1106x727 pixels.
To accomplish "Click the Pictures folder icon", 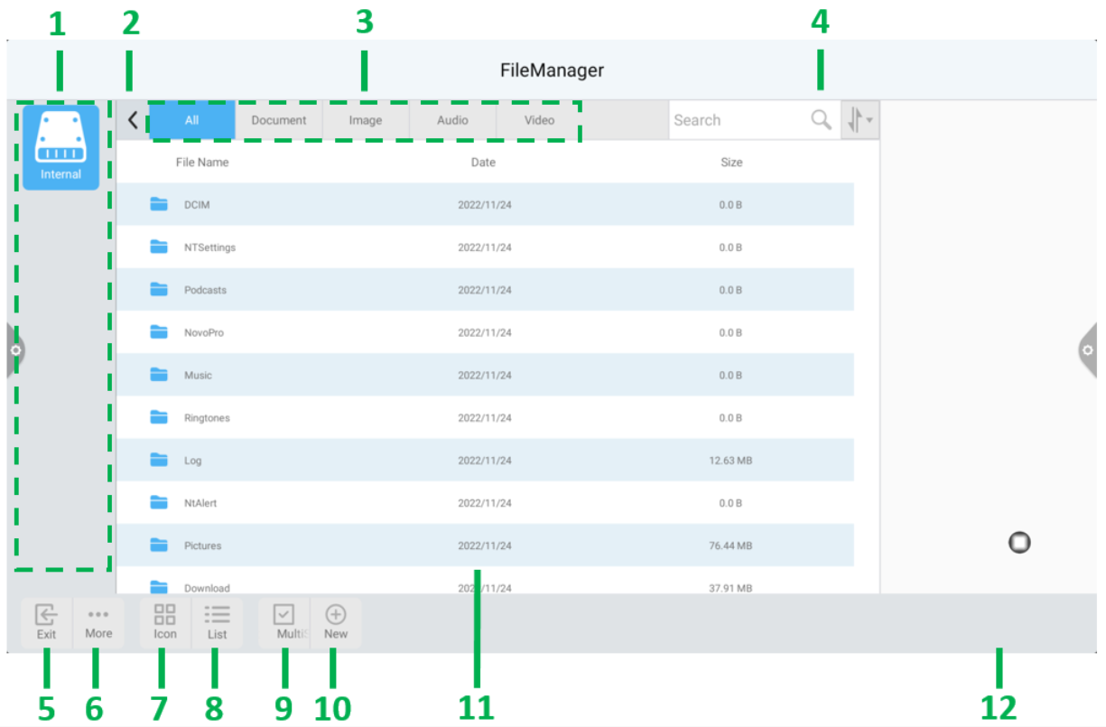I will click(159, 545).
